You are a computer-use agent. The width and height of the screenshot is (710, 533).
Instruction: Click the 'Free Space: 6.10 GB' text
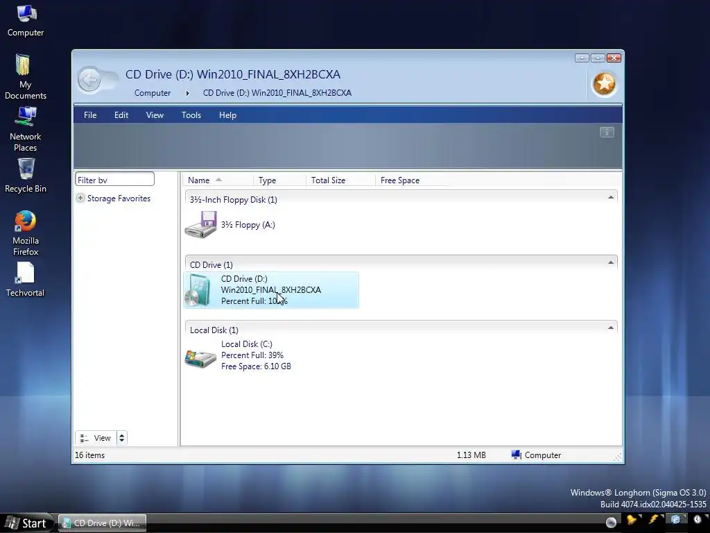(256, 366)
